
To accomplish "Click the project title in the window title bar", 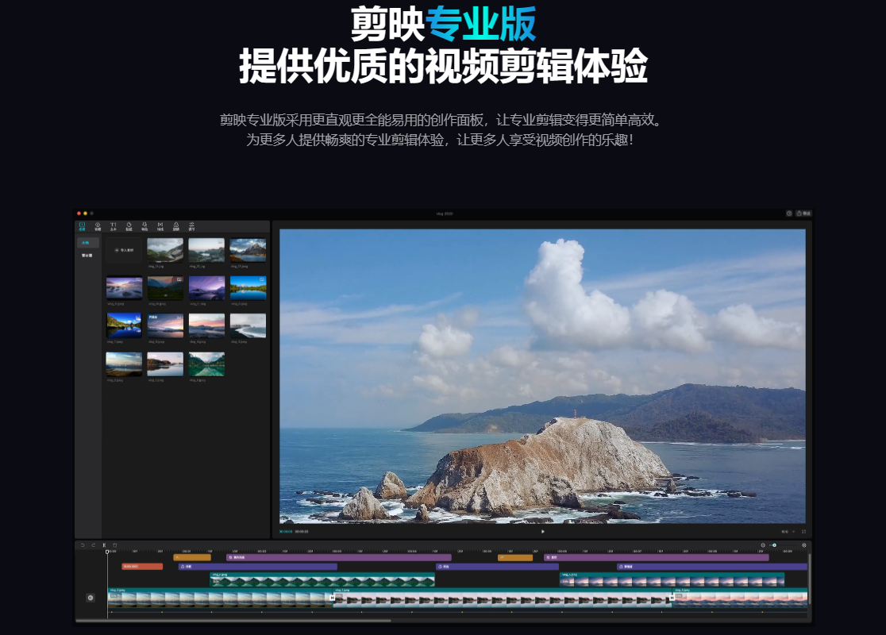I will [x=445, y=214].
